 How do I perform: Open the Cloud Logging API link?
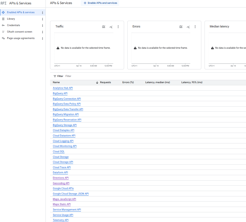[x=63, y=141]
